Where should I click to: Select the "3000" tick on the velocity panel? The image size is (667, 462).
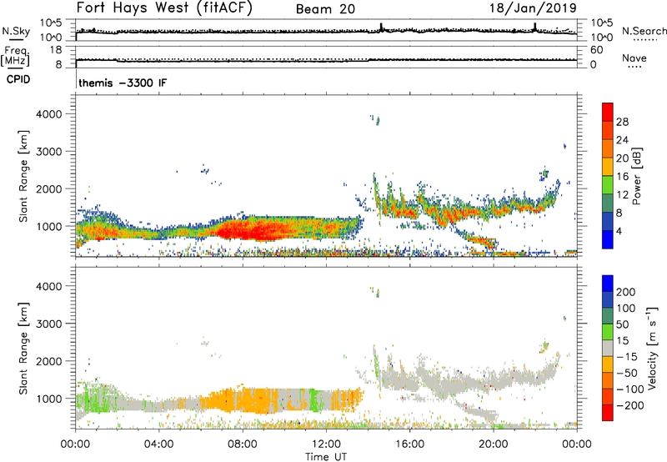pos(48,324)
